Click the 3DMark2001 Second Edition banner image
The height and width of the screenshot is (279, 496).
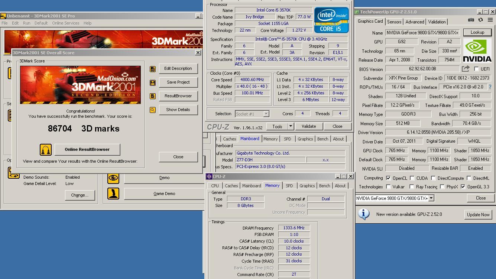click(x=80, y=85)
